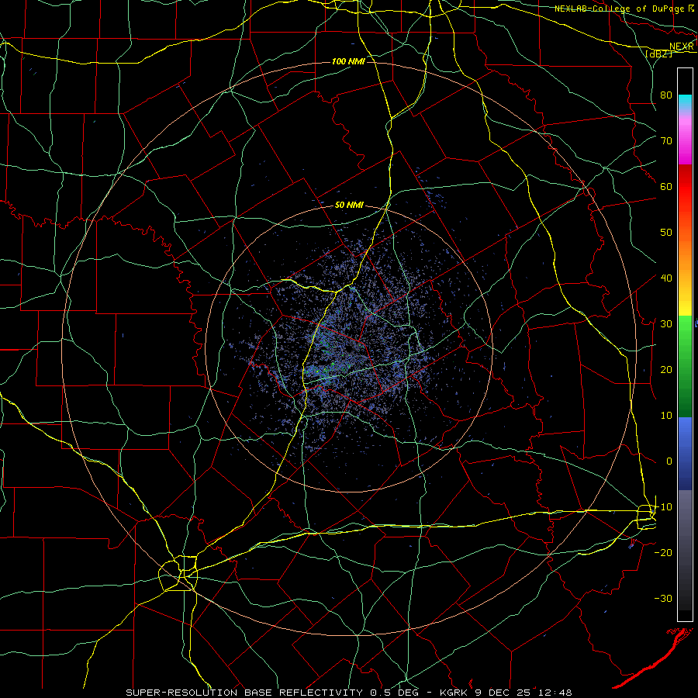Click the blue segment of the color bar

[x=685, y=453]
